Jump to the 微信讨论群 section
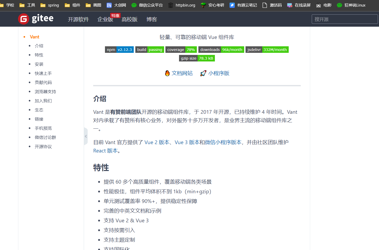This screenshot has width=379, height=250. [45, 137]
